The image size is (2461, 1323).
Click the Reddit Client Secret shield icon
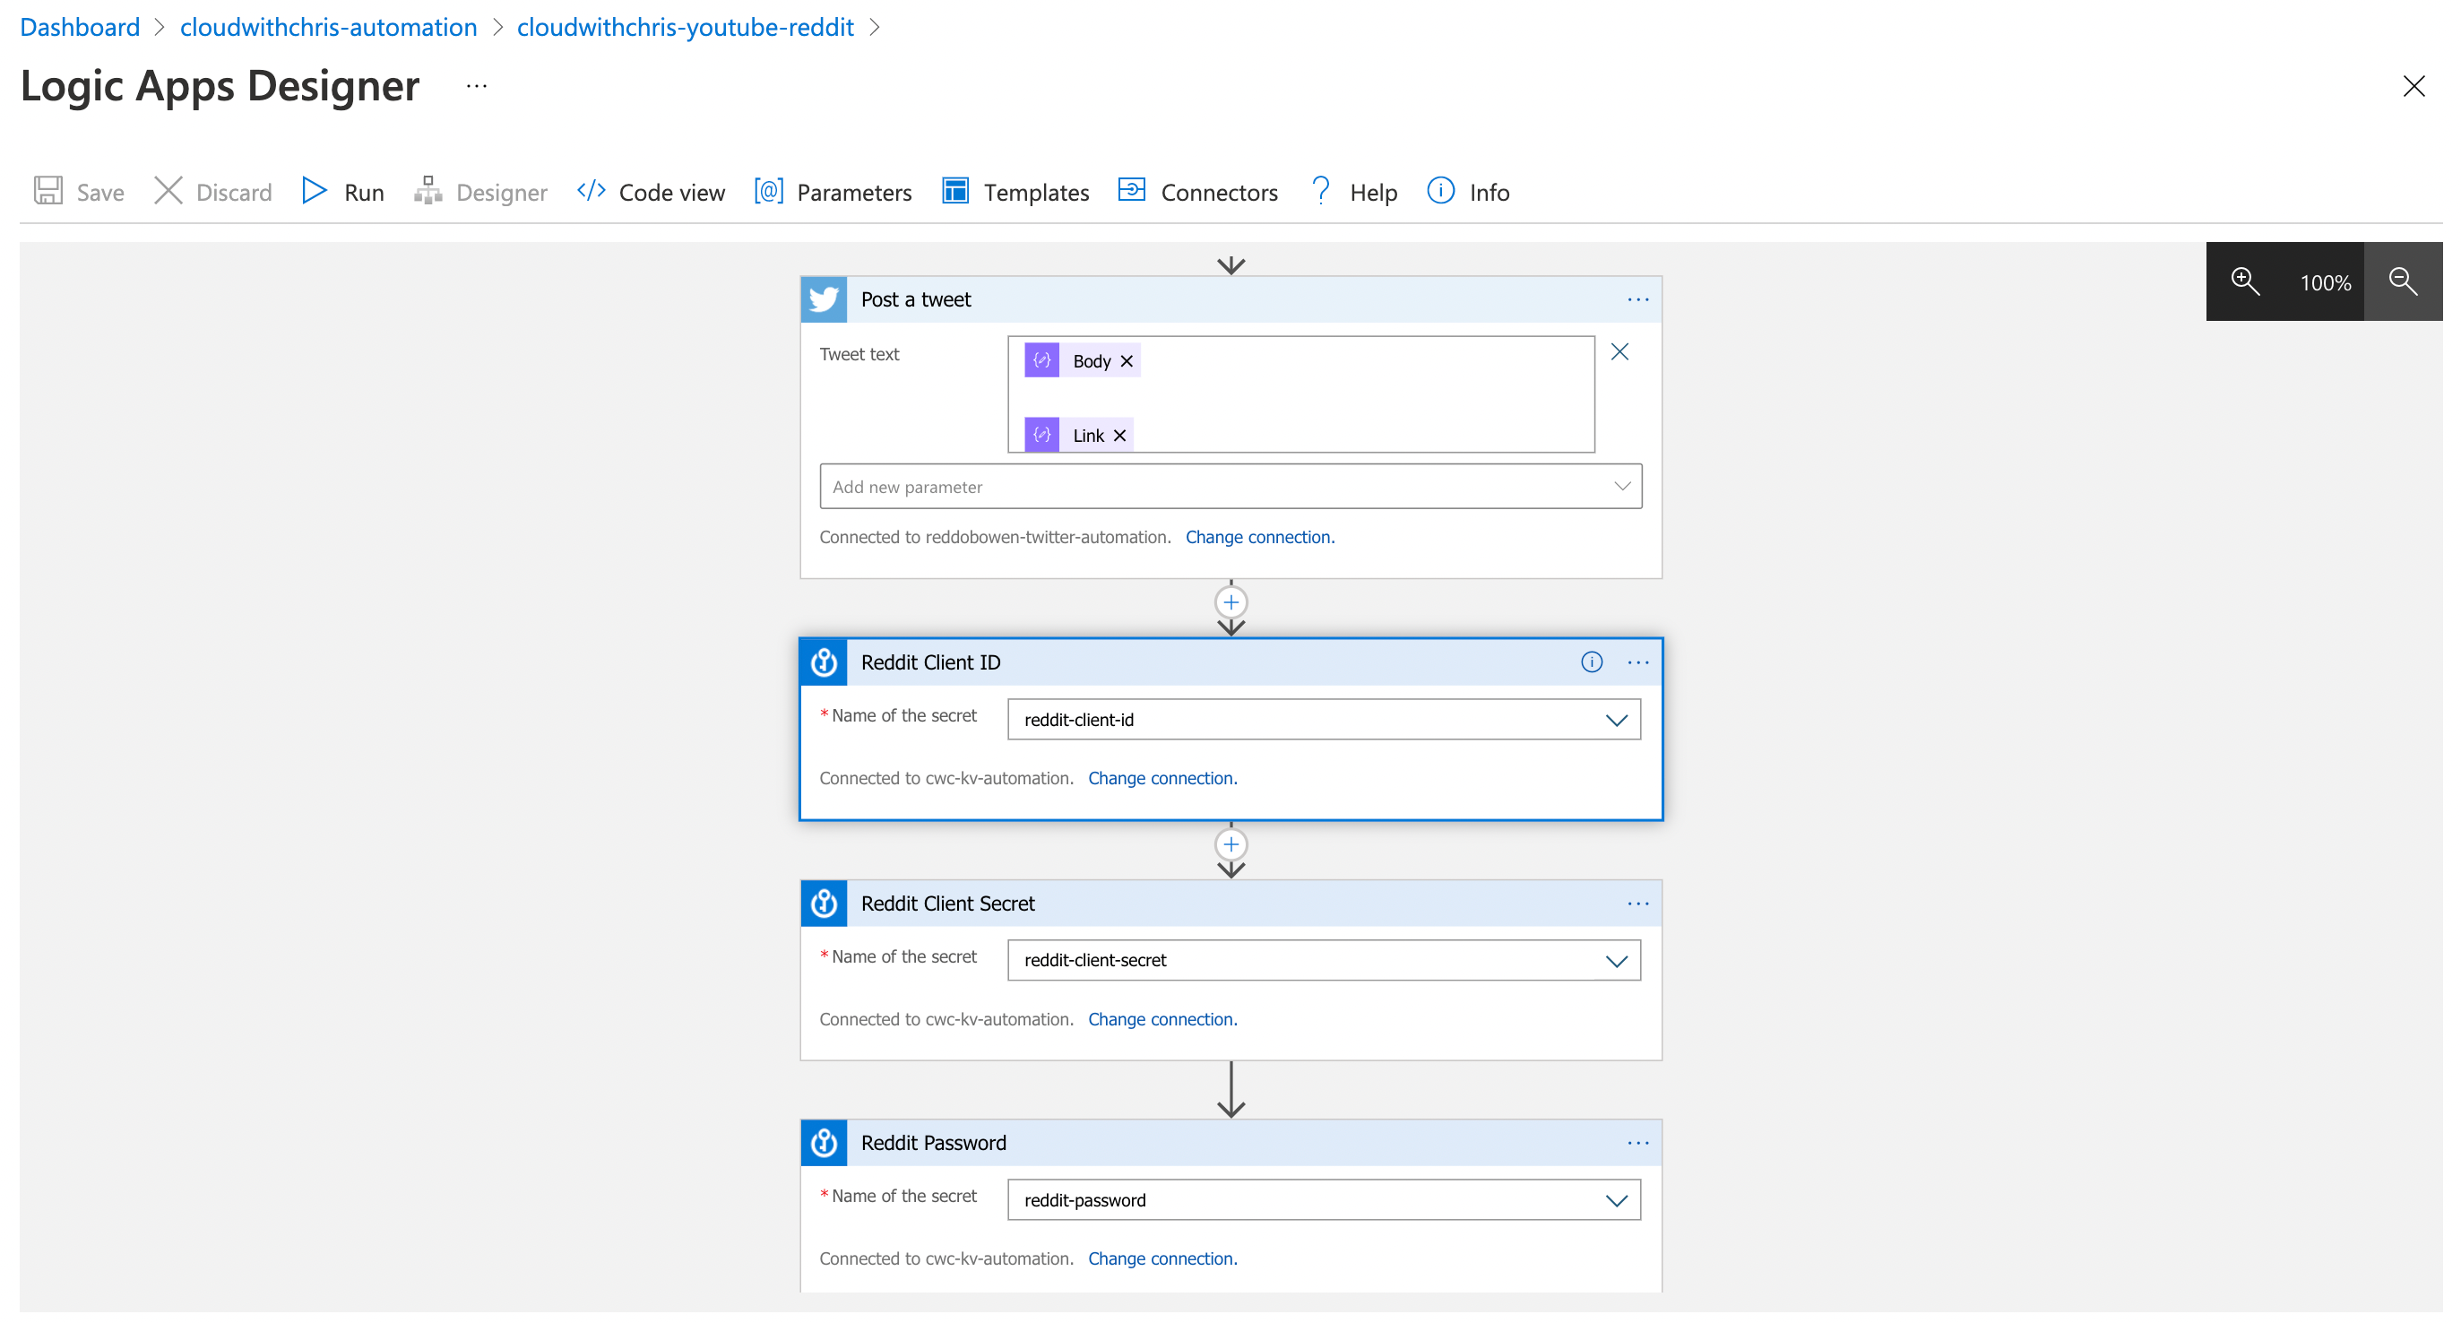pyautogui.click(x=825, y=901)
